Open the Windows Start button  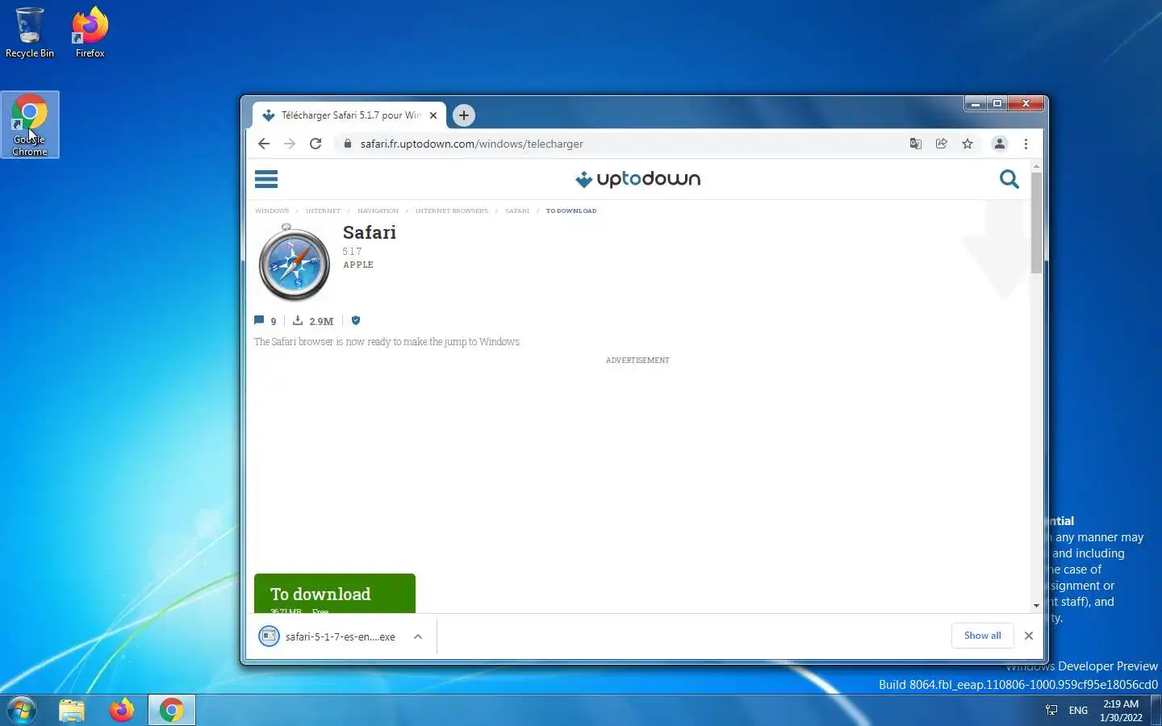(22, 710)
